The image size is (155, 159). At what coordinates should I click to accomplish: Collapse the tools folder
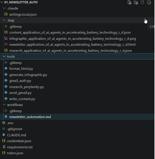(4, 56)
